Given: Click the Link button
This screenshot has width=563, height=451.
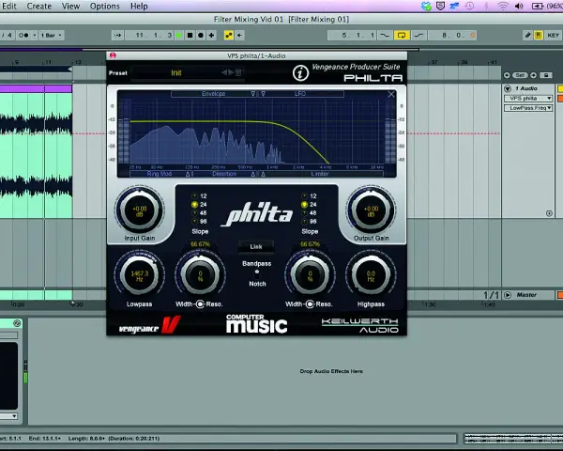Looking at the screenshot, I should point(256,247).
